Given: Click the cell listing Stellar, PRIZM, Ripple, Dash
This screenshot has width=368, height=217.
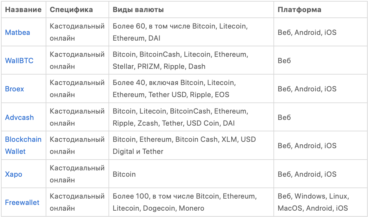Looking at the screenshot, I should 180,61.
